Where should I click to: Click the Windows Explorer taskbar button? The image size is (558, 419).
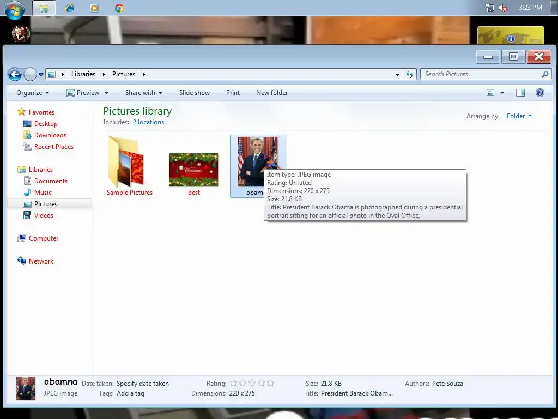[x=44, y=8]
